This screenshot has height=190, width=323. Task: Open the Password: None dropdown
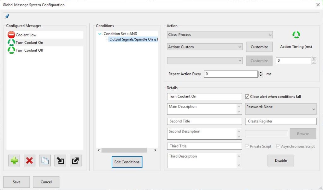point(280,109)
